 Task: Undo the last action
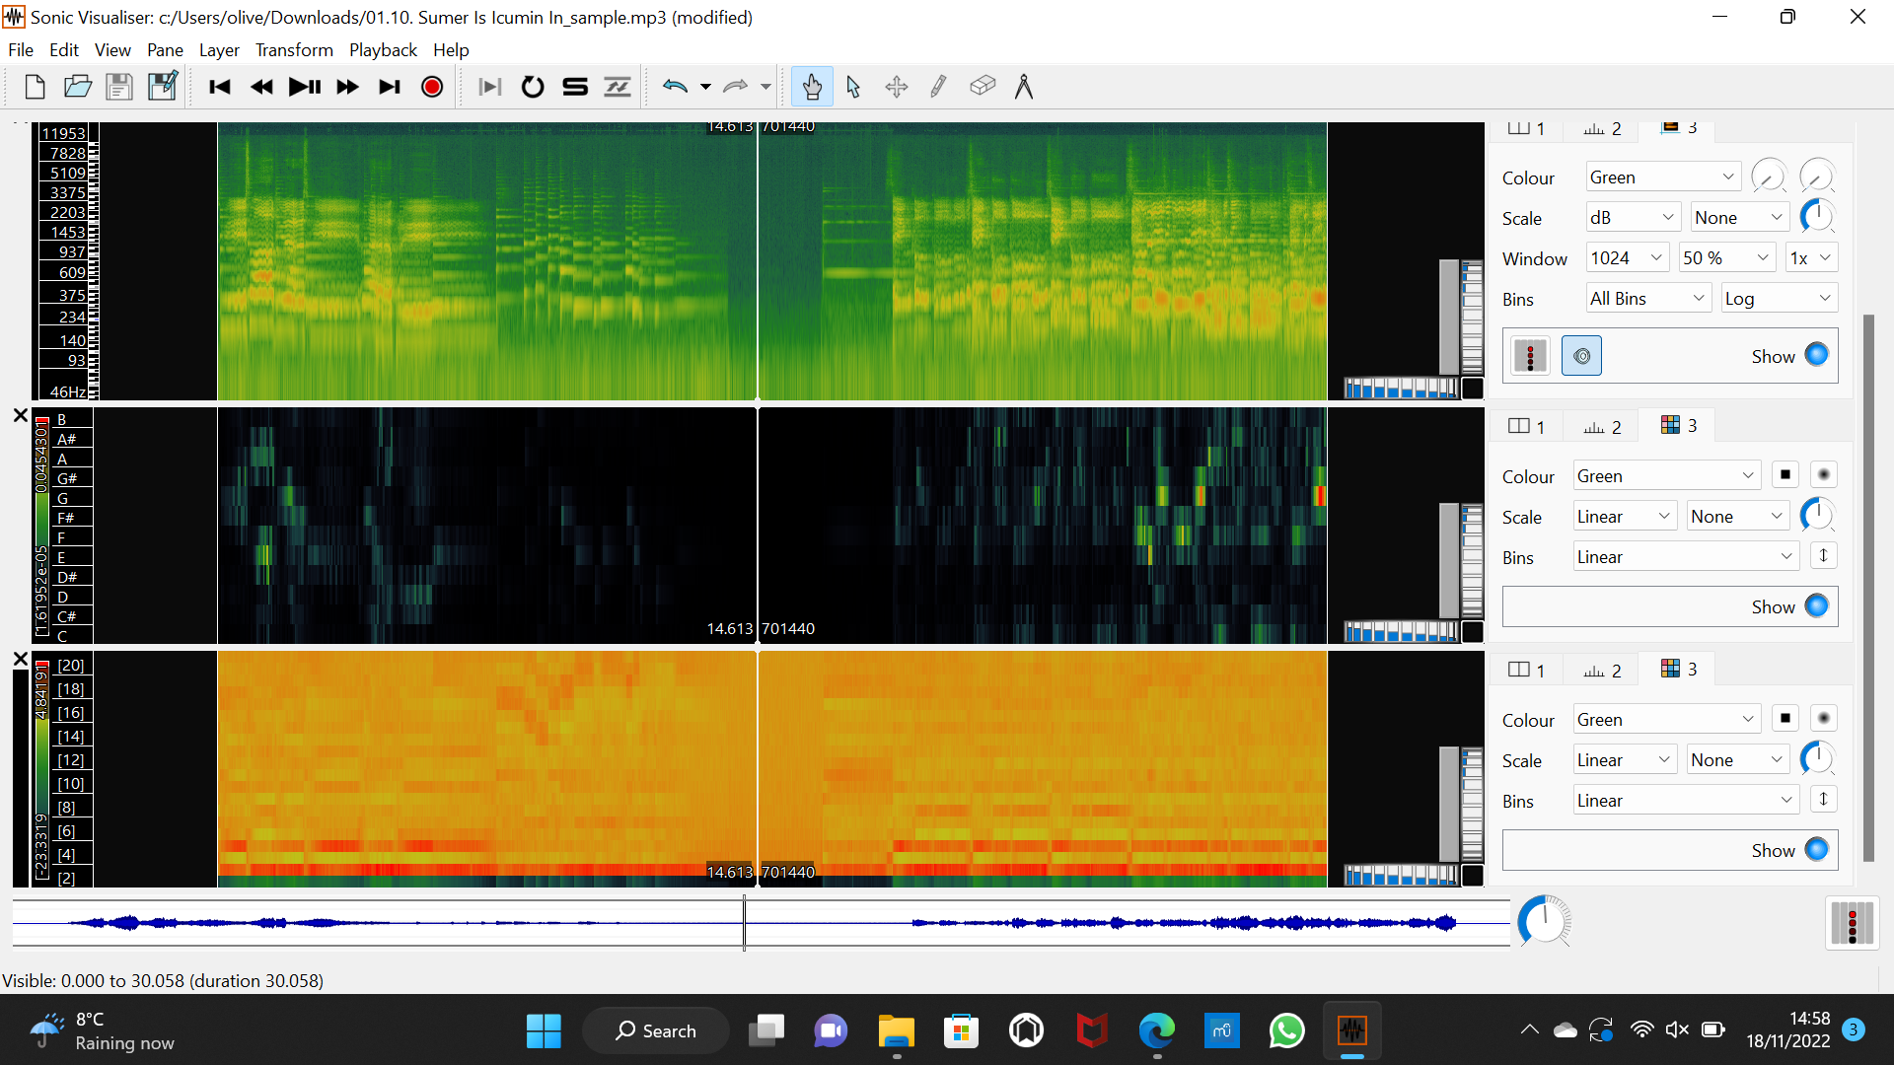click(675, 87)
